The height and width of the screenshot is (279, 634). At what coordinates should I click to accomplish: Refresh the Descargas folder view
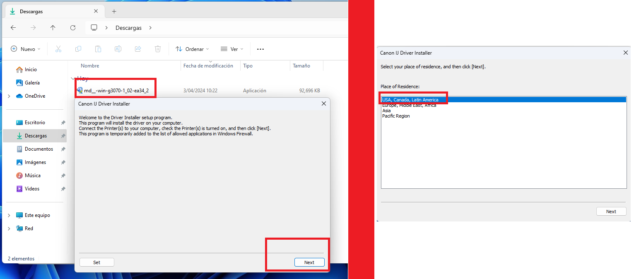point(73,28)
